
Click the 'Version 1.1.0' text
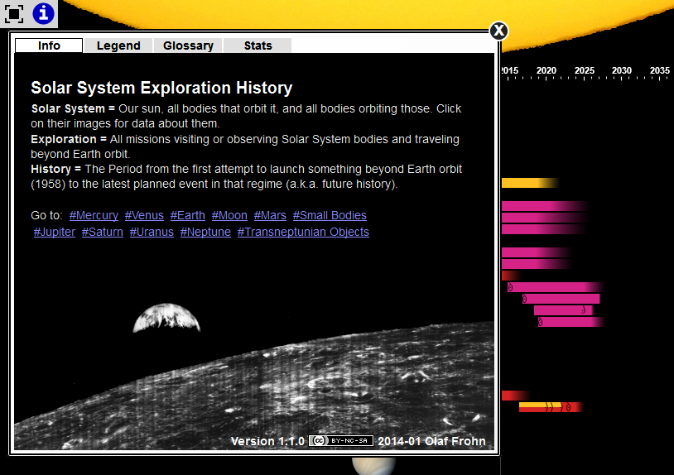click(267, 441)
